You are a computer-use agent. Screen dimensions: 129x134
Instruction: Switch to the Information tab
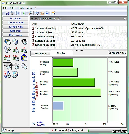pyautogui.click(x=41, y=54)
